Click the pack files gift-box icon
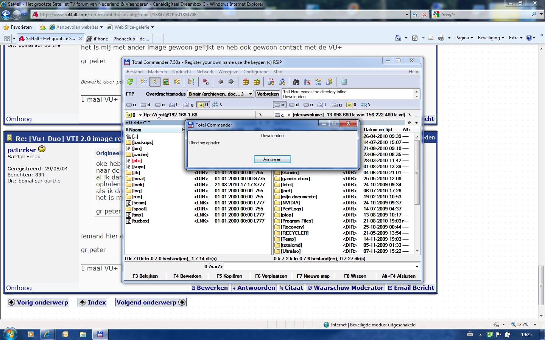The image size is (545, 340). (246, 82)
